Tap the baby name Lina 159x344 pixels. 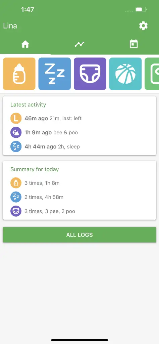10,26
